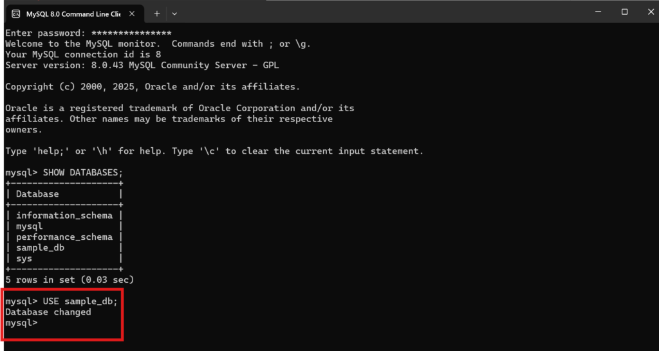
Task: Minimize the terminal window
Action: click(593, 12)
